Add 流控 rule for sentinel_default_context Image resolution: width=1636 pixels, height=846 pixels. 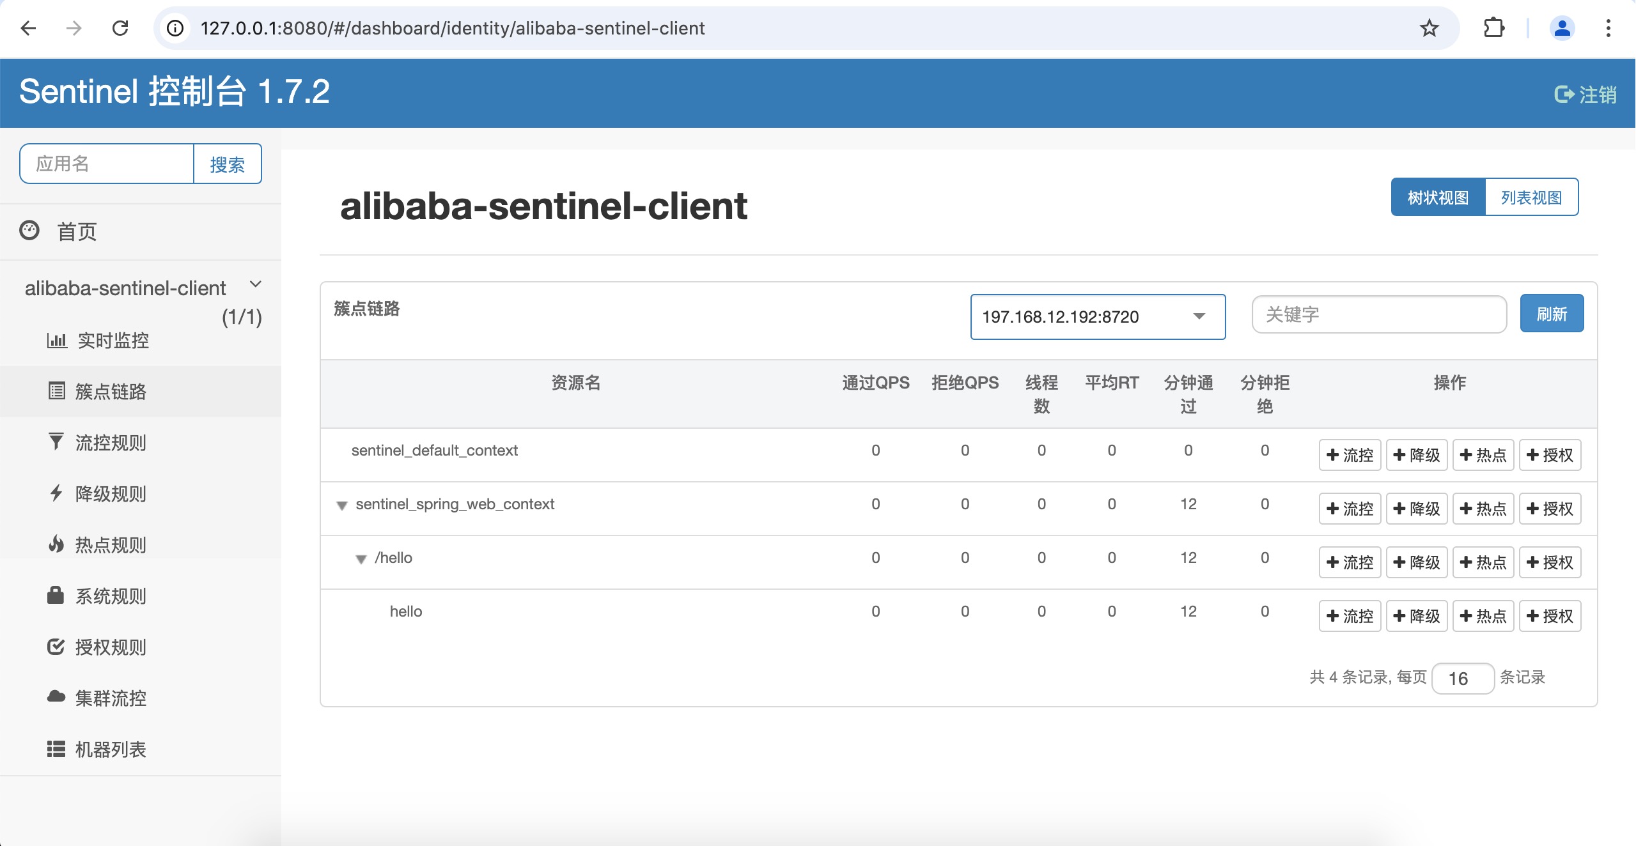point(1350,455)
